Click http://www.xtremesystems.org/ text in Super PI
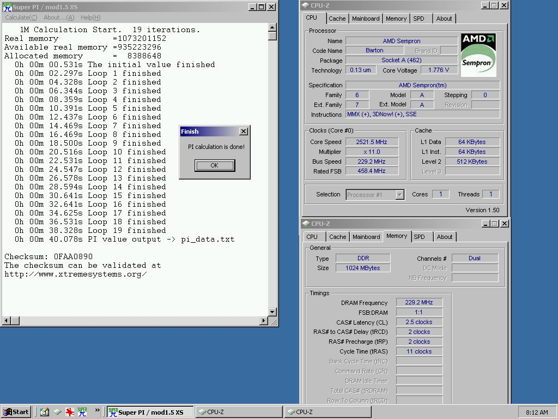 (75, 274)
